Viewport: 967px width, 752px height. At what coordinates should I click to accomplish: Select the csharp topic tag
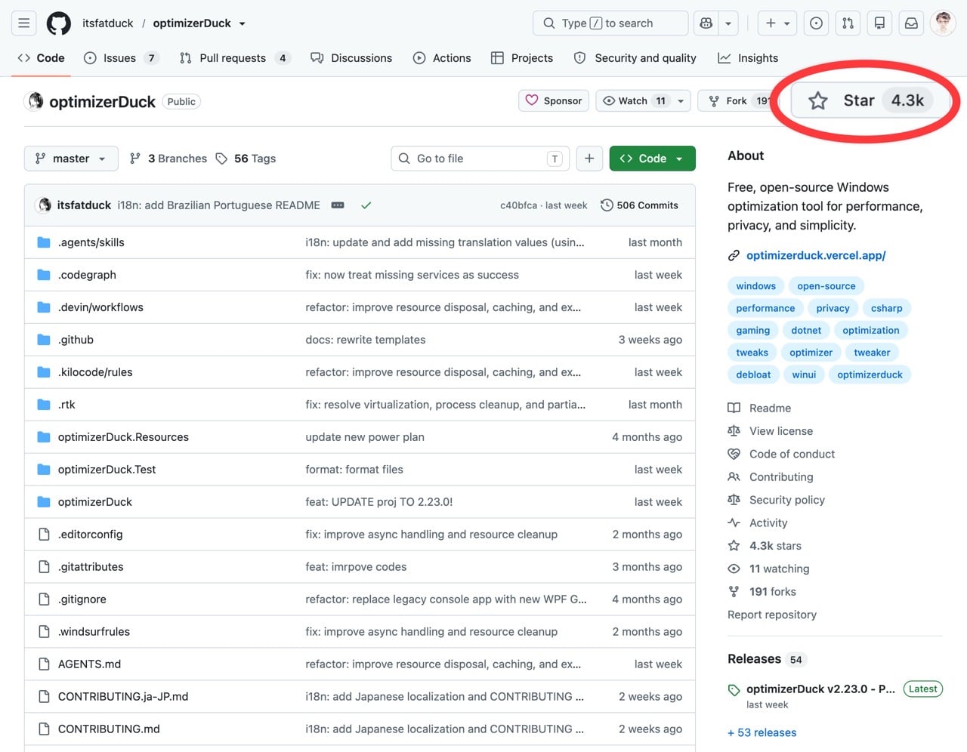pyautogui.click(x=886, y=308)
